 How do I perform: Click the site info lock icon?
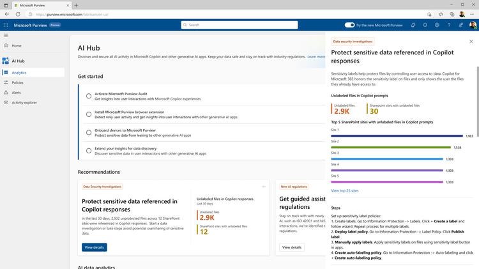pyautogui.click(x=30, y=14)
